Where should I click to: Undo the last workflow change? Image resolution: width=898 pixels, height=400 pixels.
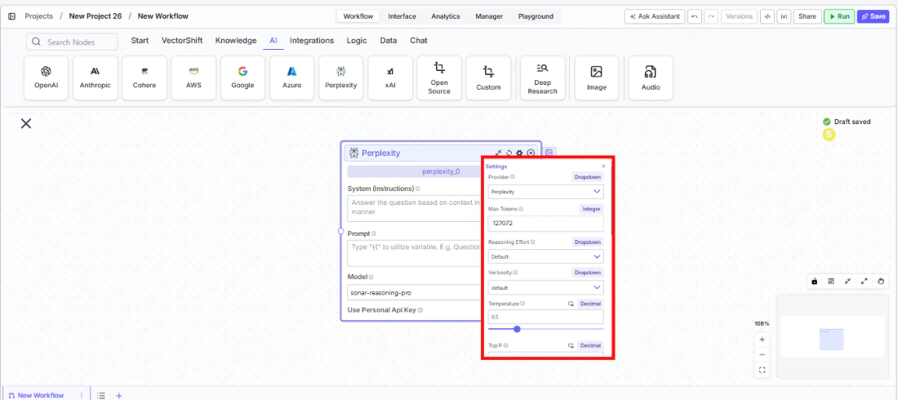(x=694, y=16)
